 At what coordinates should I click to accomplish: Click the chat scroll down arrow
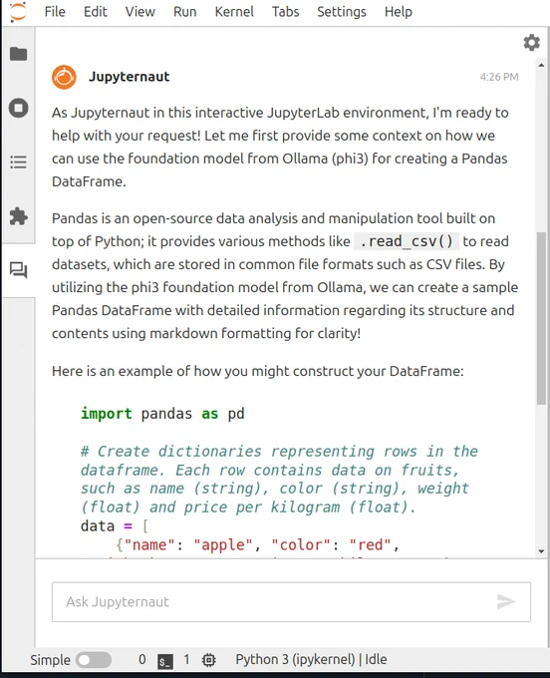(x=541, y=551)
